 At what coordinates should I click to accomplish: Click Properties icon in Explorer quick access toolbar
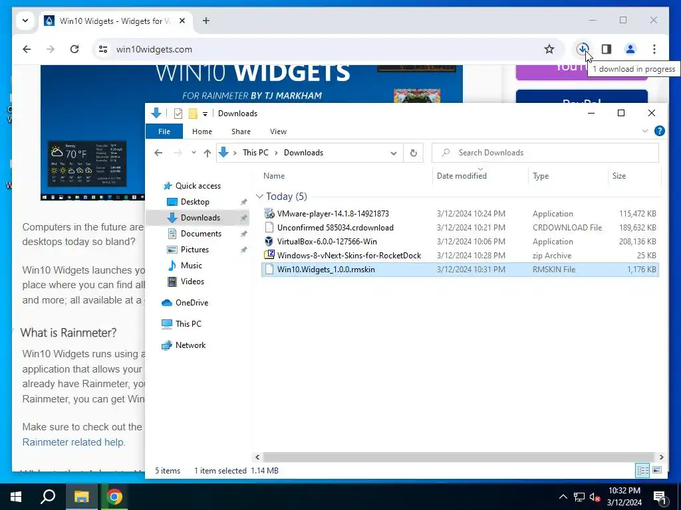pos(178,113)
